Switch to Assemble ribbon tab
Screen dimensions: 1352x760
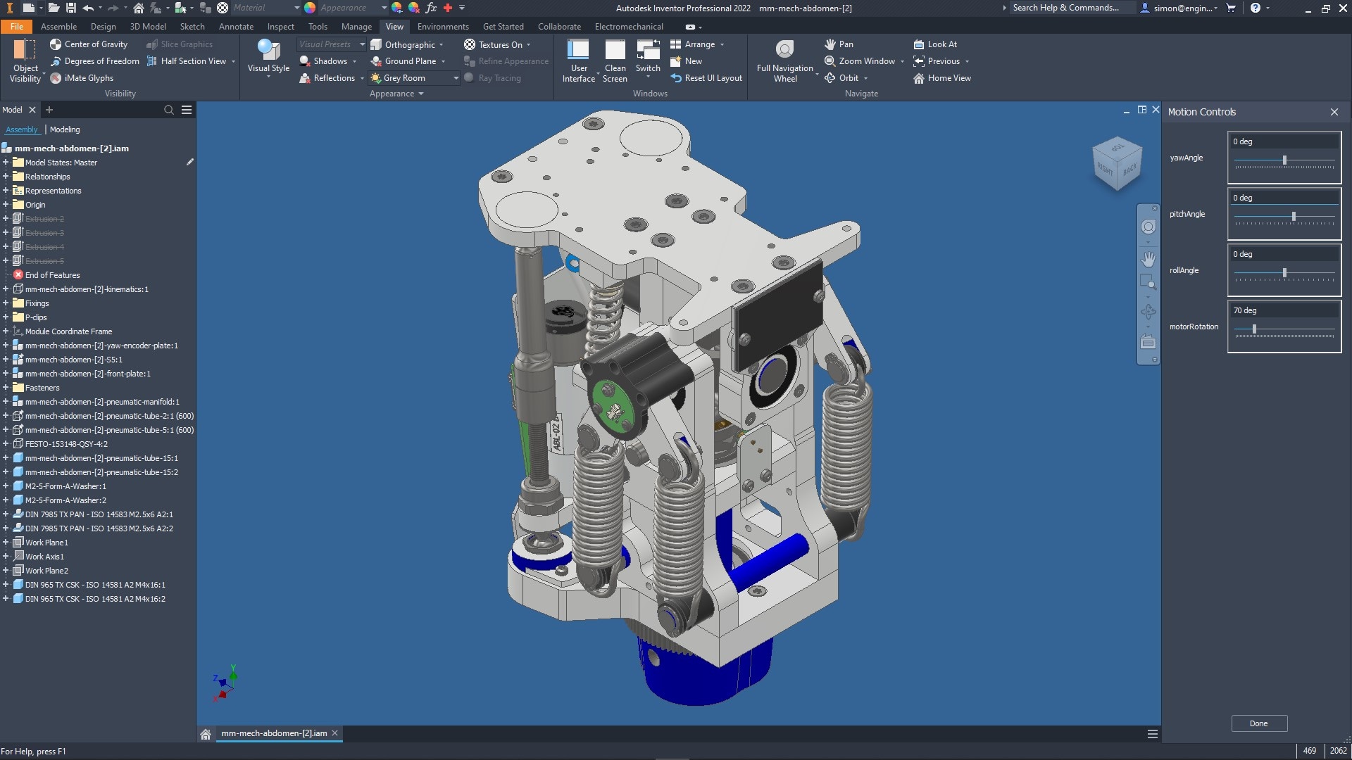pos(58,27)
